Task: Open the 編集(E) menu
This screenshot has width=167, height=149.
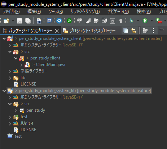Action: tap(34, 12)
